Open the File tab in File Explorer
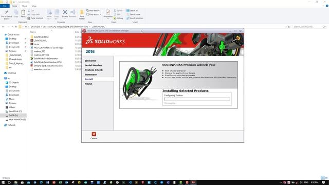329x185 pixels. point(5,6)
